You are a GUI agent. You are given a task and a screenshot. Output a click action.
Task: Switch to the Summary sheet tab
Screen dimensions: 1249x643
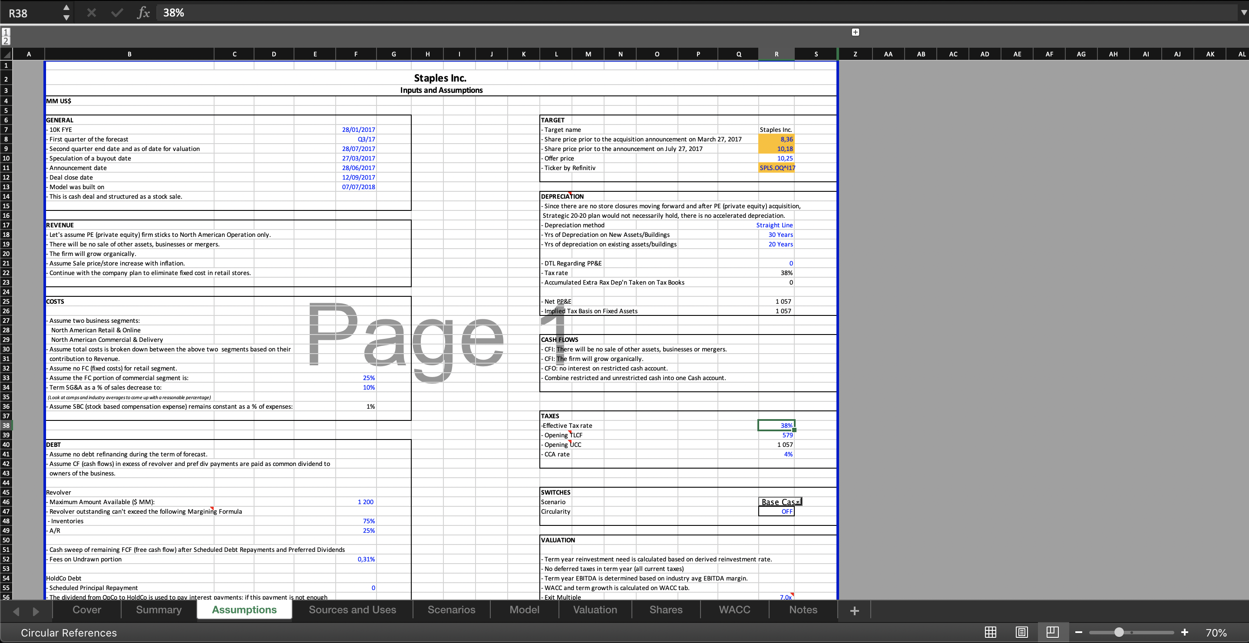pos(159,610)
